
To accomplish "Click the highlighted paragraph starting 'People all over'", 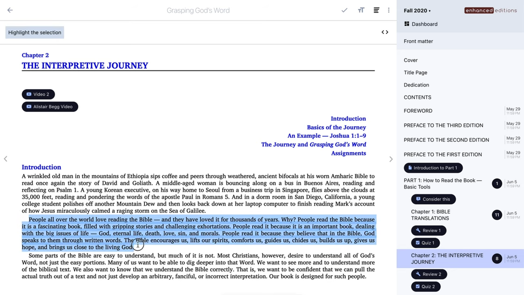I will point(198,233).
